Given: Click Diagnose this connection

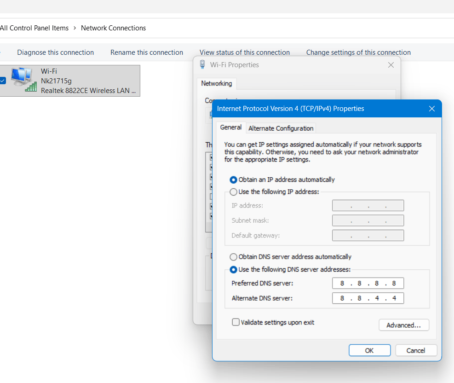Looking at the screenshot, I should (56, 52).
